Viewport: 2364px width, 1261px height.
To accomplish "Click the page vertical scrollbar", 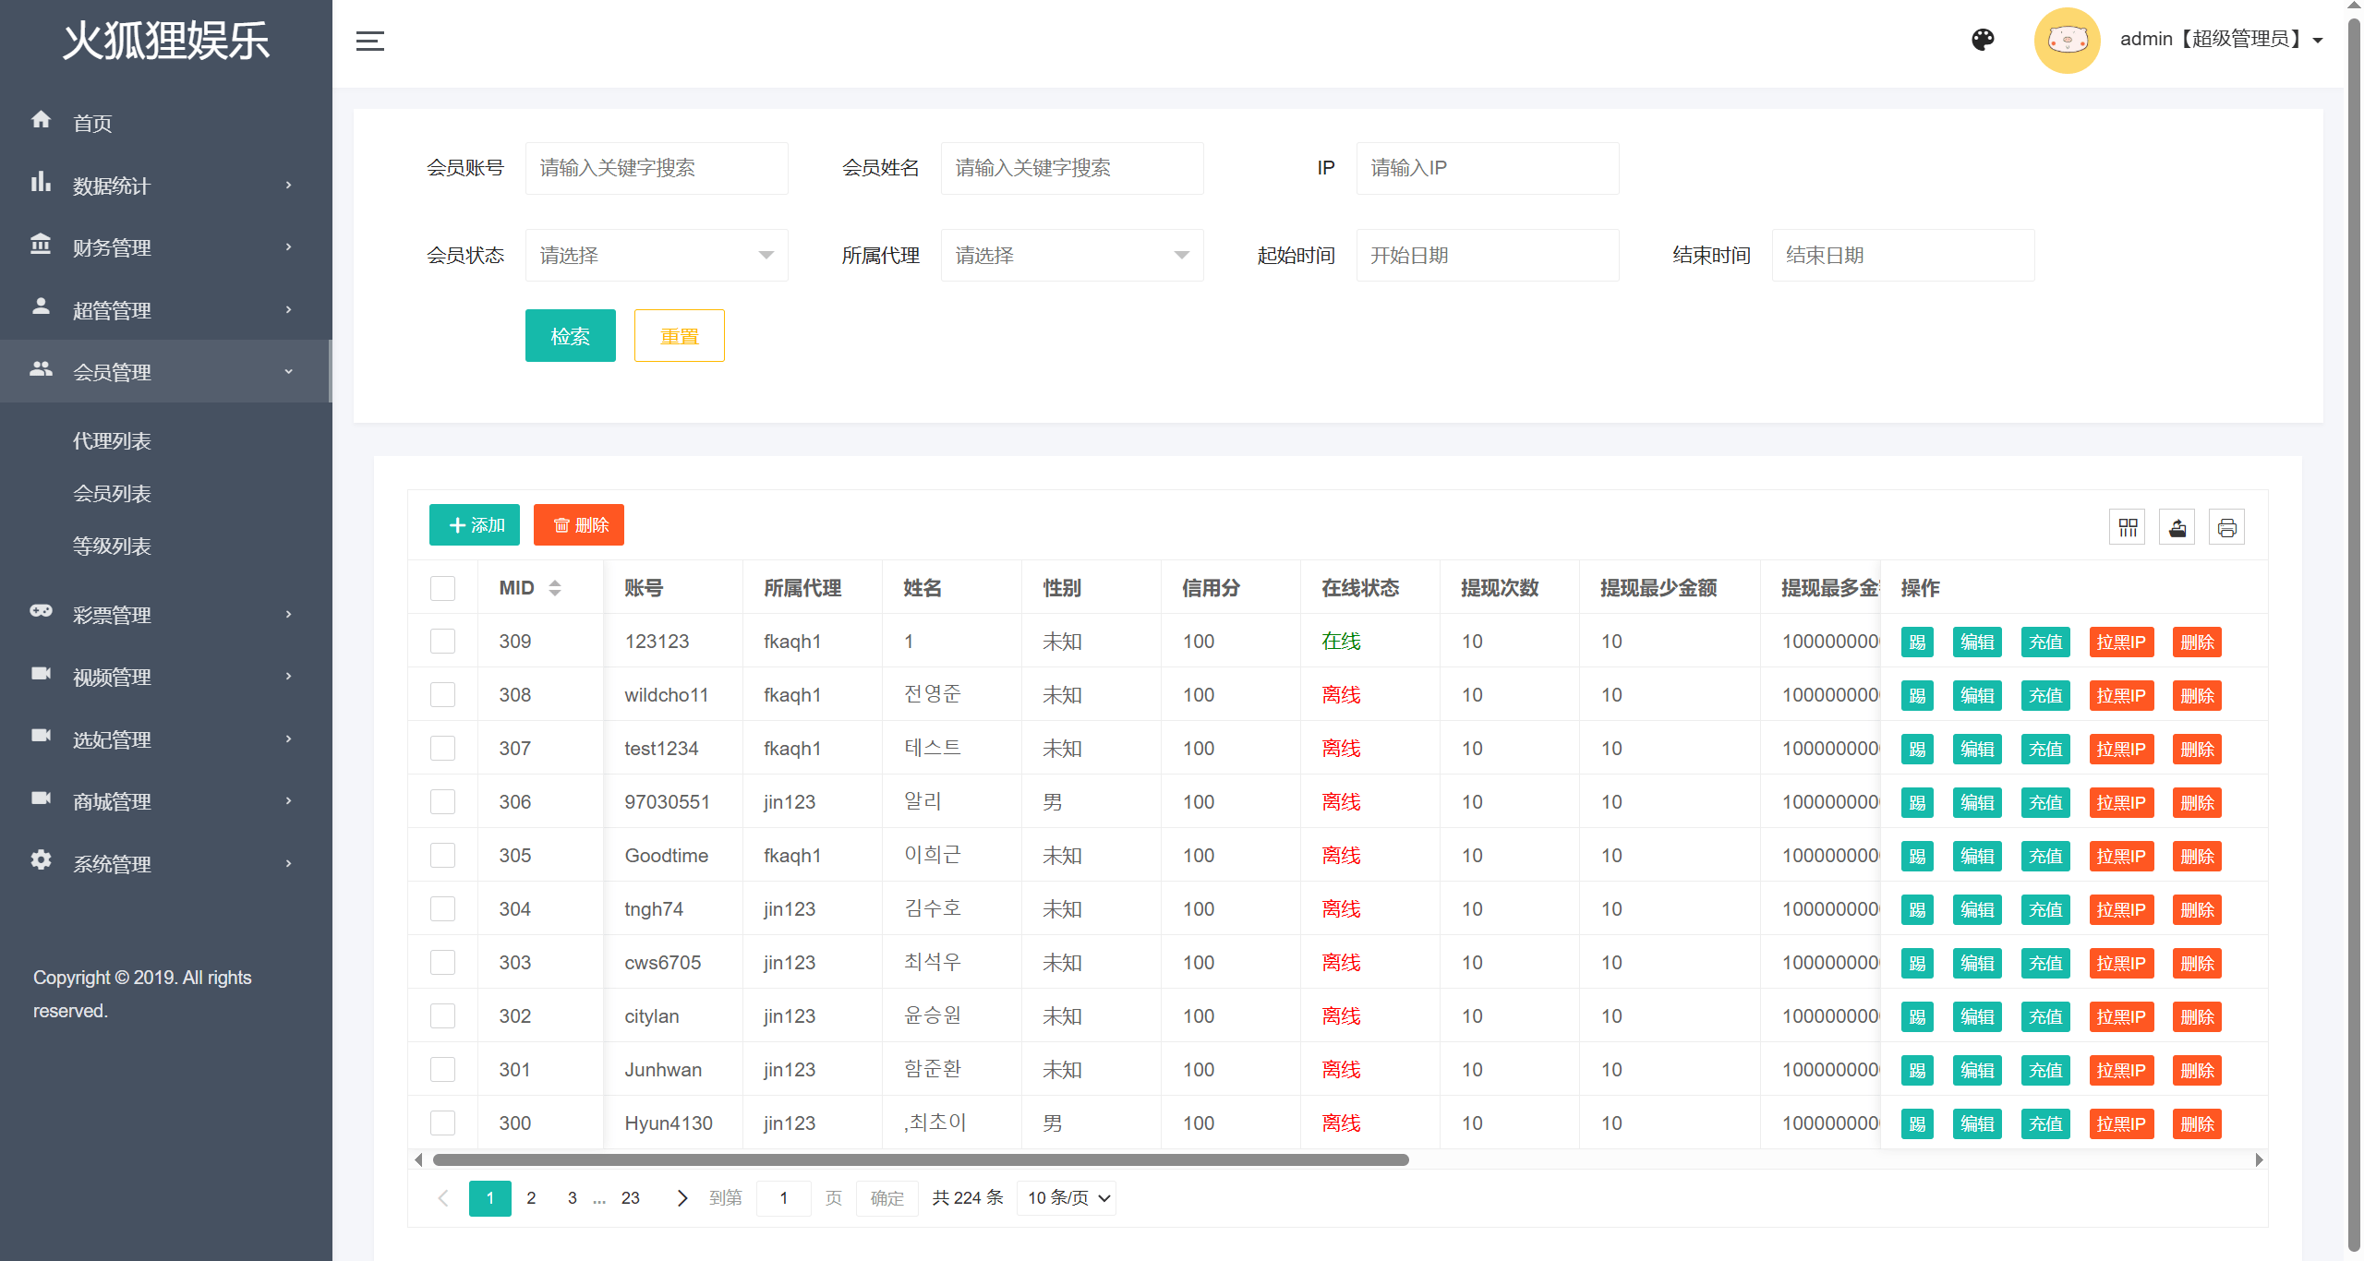I will pyautogui.click(x=2354, y=637).
